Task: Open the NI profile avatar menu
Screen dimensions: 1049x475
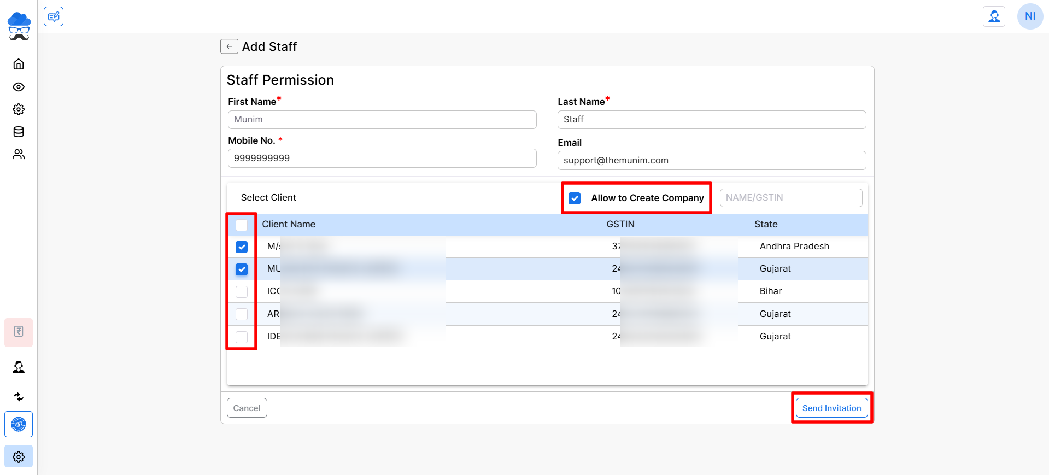Action: [x=1030, y=16]
